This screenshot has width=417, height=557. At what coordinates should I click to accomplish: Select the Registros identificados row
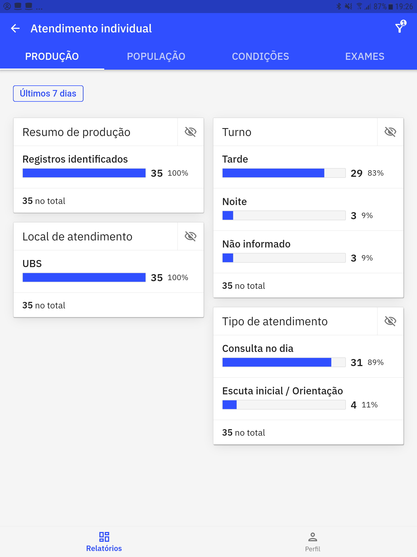tap(109, 167)
